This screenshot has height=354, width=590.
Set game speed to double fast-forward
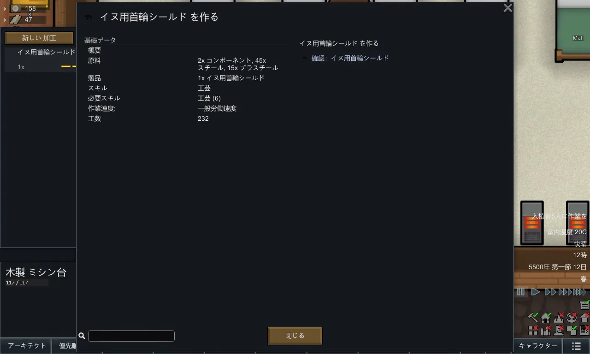[x=550, y=292]
